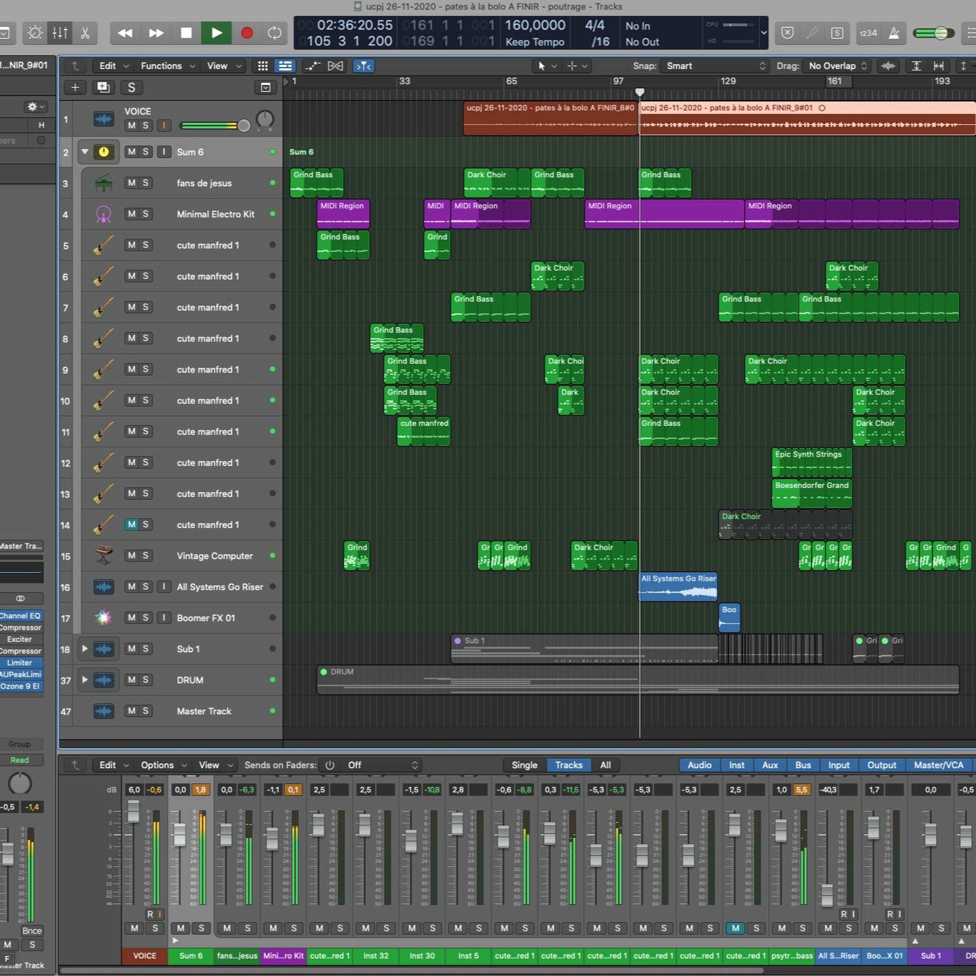Toggle the metronome click icon

pyautogui.click(x=894, y=33)
